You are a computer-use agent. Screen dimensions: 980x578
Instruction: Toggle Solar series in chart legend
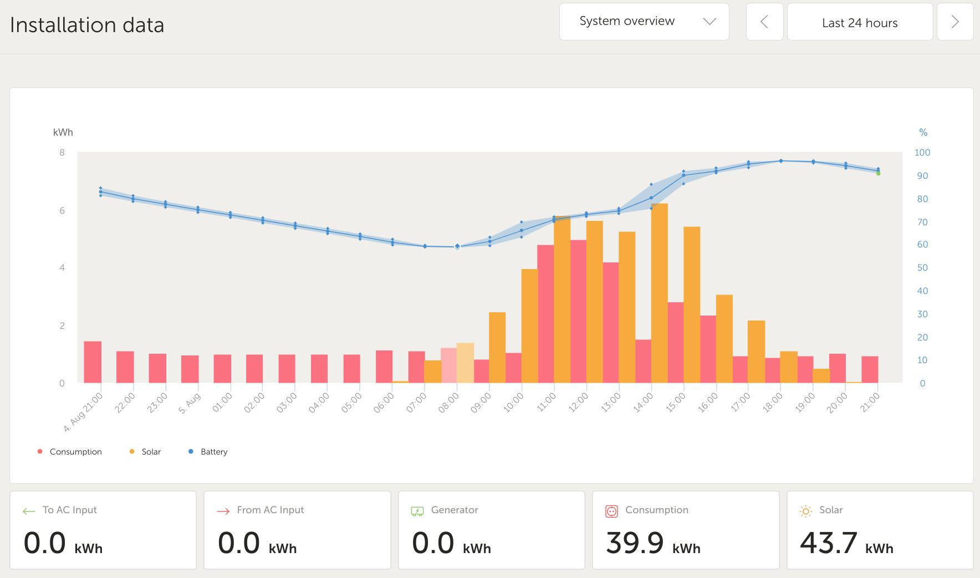coord(145,452)
